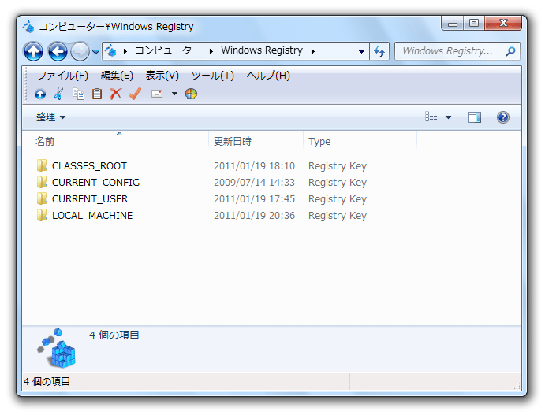
Task: Sort by the 更新日時 column header
Action: pos(256,141)
